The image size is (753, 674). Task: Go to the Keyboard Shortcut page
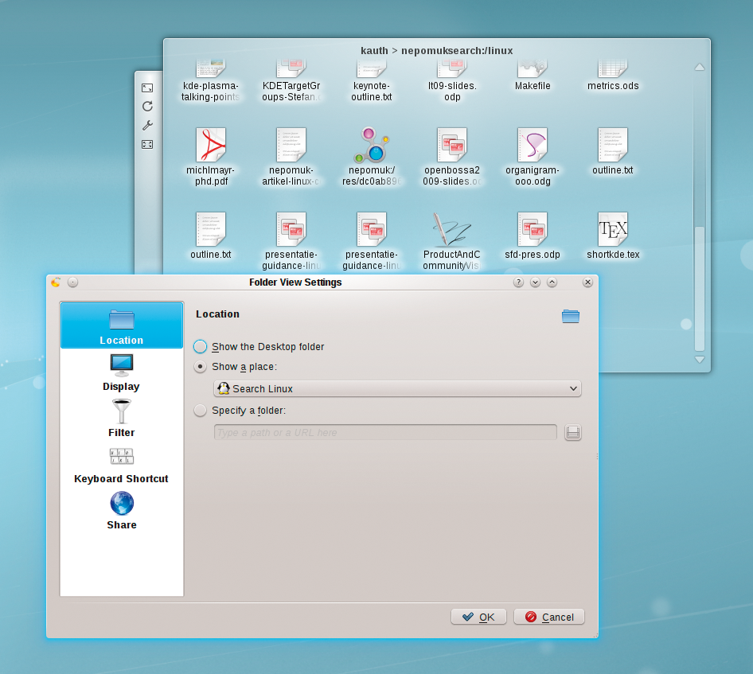[x=122, y=465]
